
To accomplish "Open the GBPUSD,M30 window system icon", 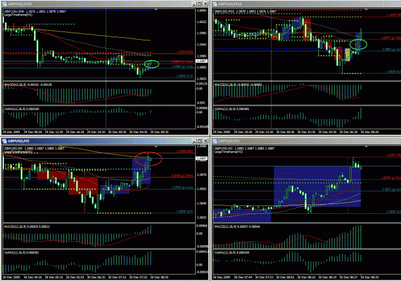I will [4, 4].
